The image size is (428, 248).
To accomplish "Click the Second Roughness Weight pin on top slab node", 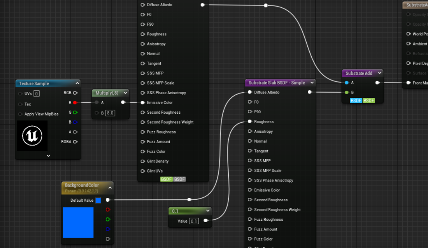I will pyautogui.click(x=142, y=122).
